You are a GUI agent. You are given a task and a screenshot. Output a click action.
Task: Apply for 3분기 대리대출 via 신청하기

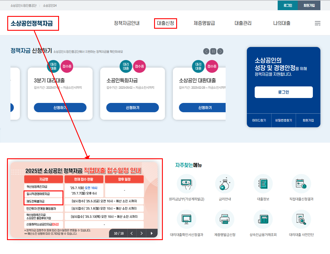click(60, 108)
